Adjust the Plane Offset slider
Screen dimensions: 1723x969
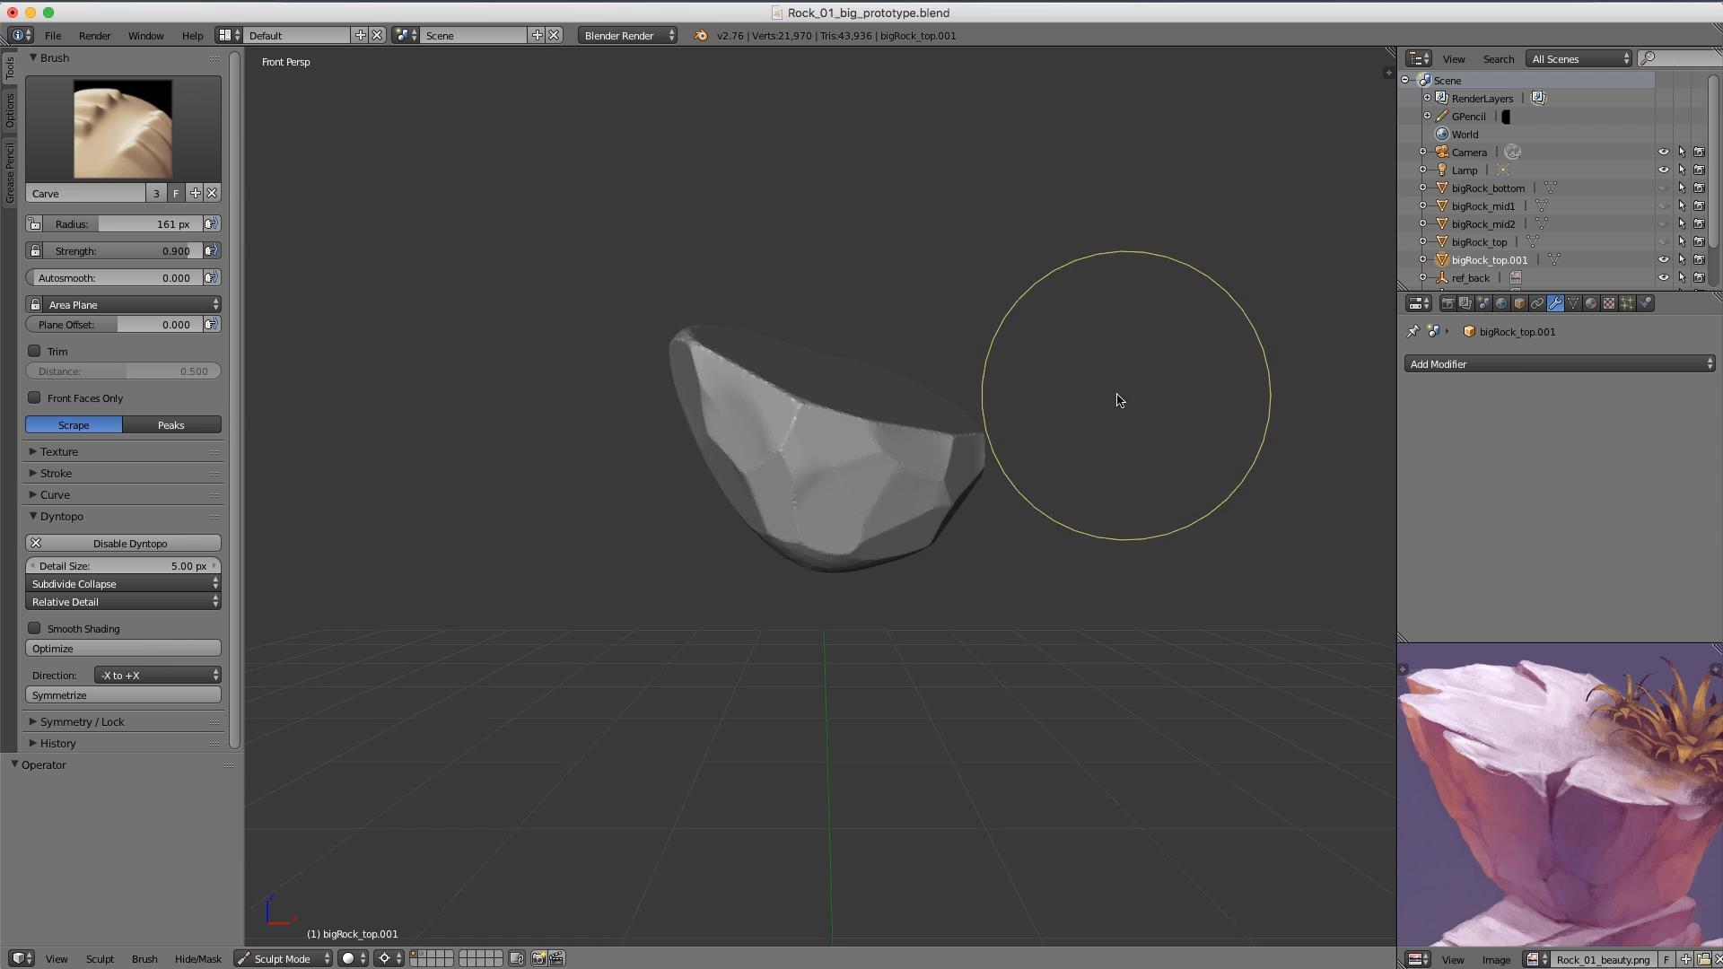click(x=114, y=325)
